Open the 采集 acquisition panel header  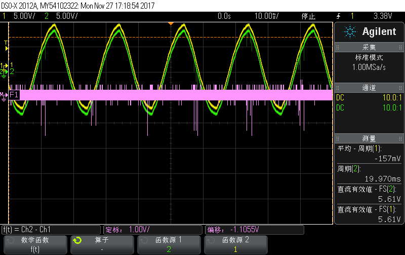point(369,47)
